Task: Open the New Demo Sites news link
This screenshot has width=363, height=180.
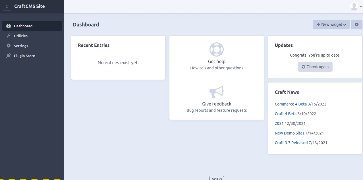Action: pos(290,133)
